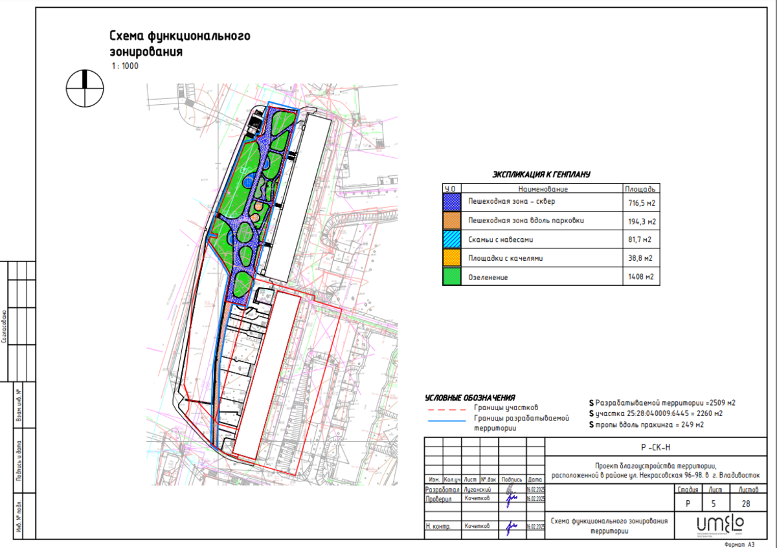Click the Площадь column header
Viewport: 777px width, 548px height.
coord(641,189)
